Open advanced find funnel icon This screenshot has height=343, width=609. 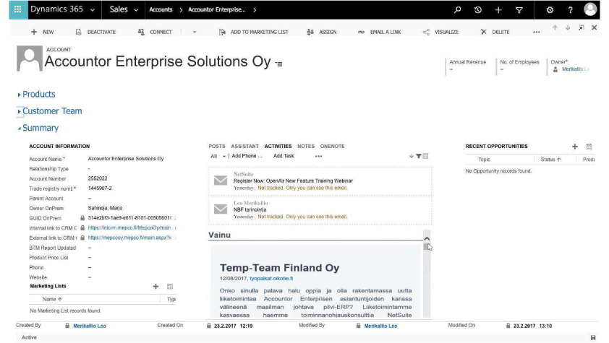(519, 9)
